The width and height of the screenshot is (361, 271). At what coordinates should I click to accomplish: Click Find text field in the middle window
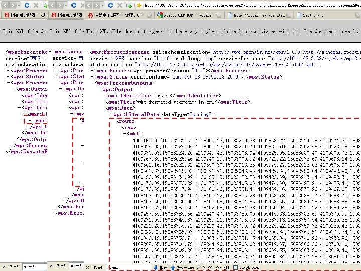(x=77, y=266)
